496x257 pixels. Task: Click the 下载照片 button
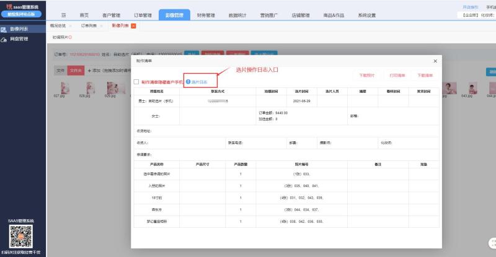pyautogui.click(x=367, y=76)
